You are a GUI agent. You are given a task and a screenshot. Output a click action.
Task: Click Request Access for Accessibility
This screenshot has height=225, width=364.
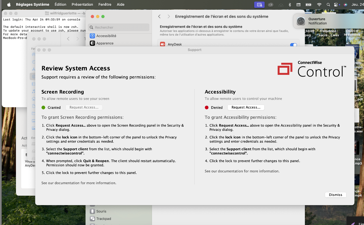[x=246, y=108]
